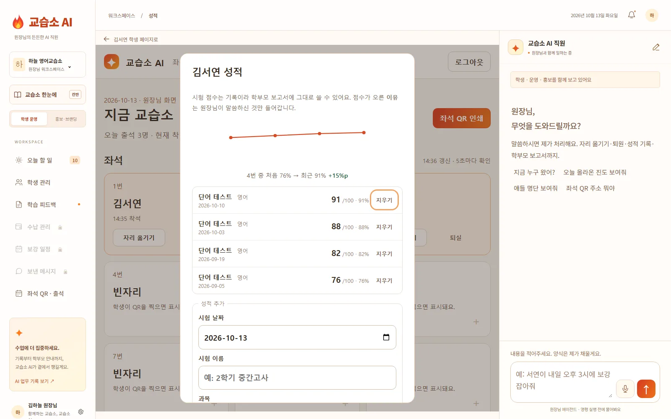Viewport: 671px width, 419px height.
Task: Click the 로그아웃 button
Action: (x=469, y=62)
